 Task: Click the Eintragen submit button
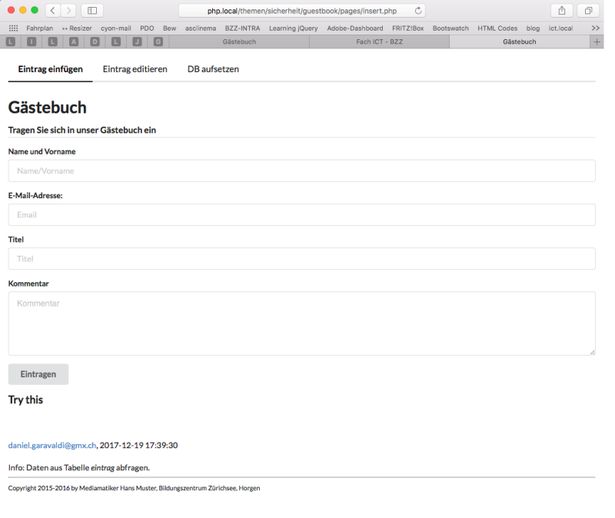coord(38,374)
